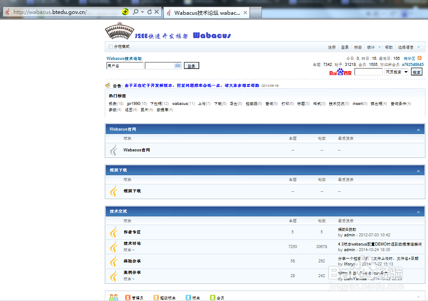This screenshot has width=428, height=301.
Task: Refresh the page with the reload icon
Action: click(x=150, y=12)
